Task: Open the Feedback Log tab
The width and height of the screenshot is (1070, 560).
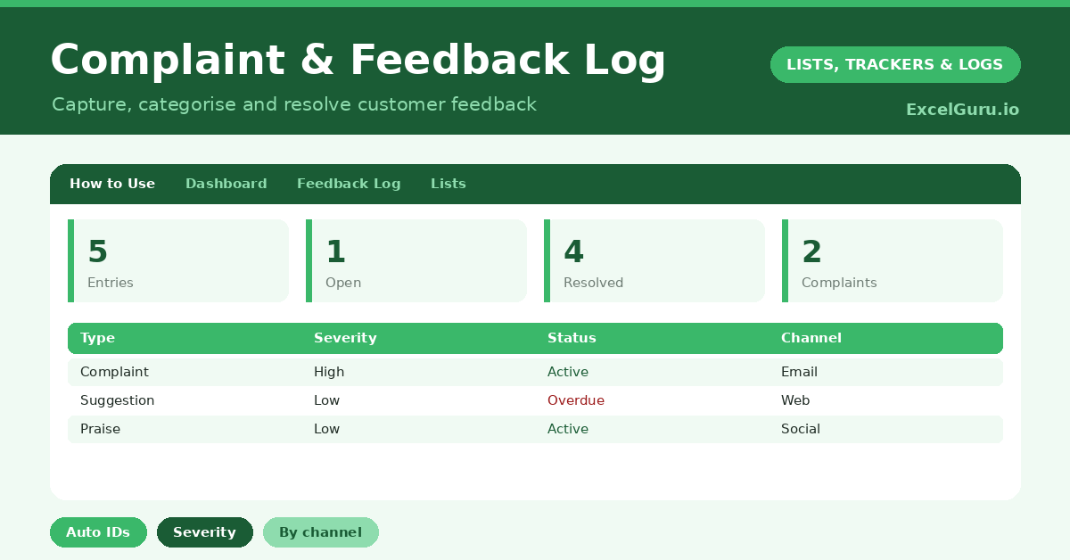Action: pyautogui.click(x=349, y=184)
